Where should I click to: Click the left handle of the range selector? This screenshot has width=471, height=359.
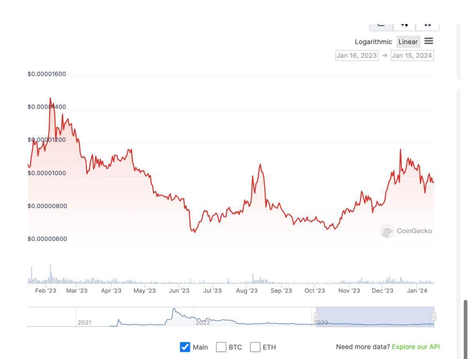pyautogui.click(x=316, y=317)
